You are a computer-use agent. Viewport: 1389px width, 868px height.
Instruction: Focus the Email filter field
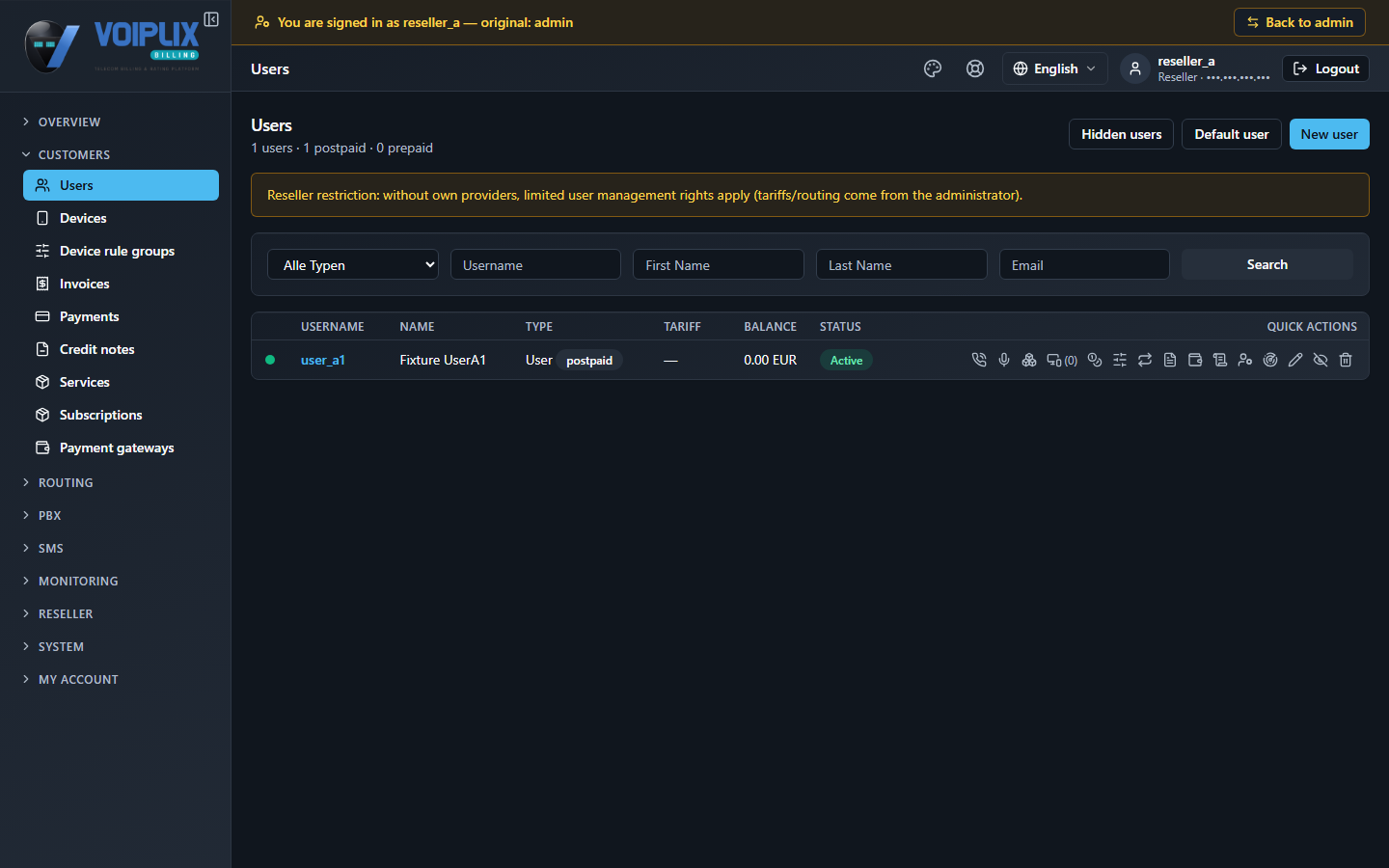(x=1084, y=264)
